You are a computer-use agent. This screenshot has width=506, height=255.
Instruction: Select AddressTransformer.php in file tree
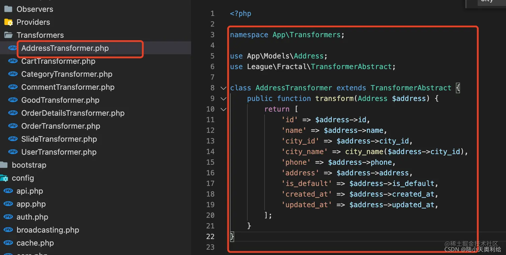point(65,48)
